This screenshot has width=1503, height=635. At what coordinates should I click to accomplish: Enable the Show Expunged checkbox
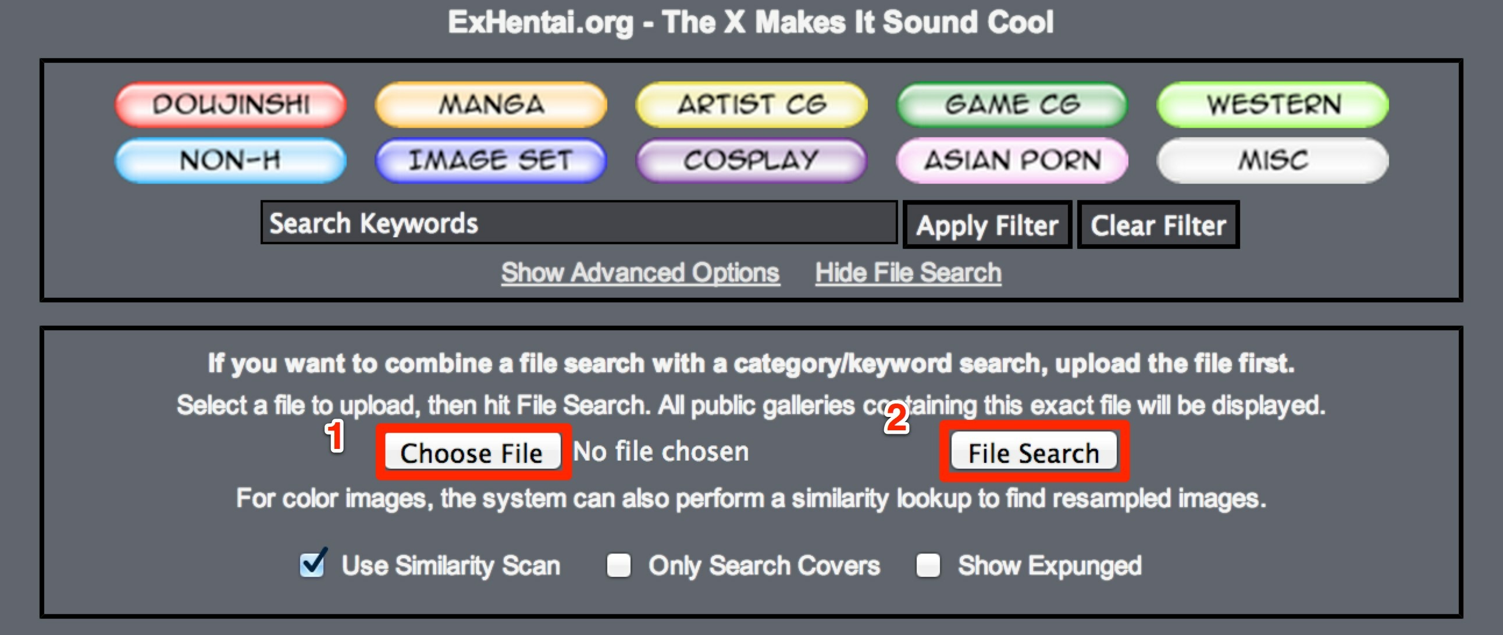(x=928, y=566)
